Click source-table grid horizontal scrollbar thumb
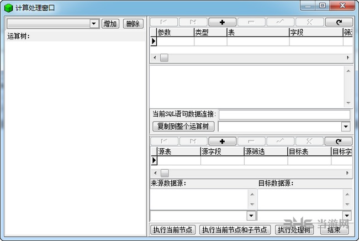 (x=165, y=173)
